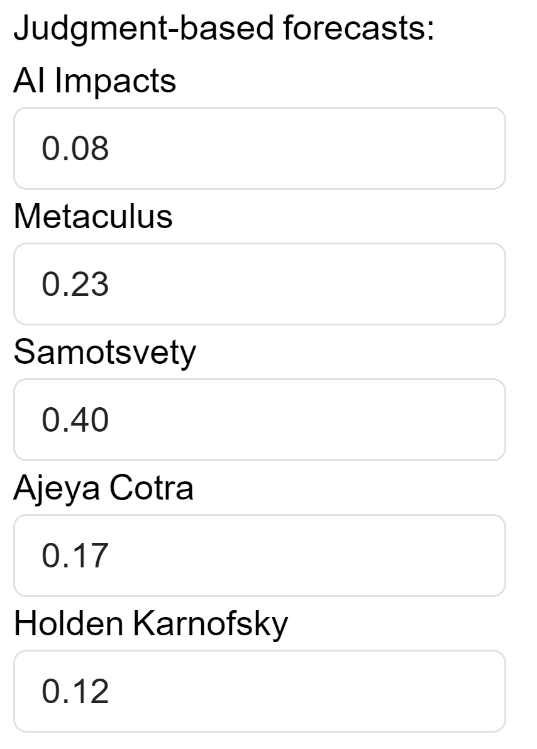Place cursor on the 0.17 value
Image resolution: width=537 pixels, height=749 pixels.
75,556
